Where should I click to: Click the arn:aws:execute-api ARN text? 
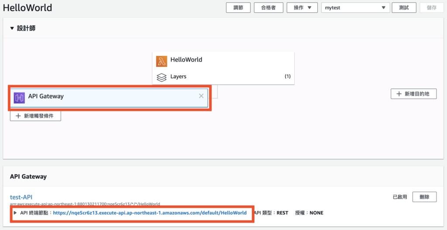[85, 204]
